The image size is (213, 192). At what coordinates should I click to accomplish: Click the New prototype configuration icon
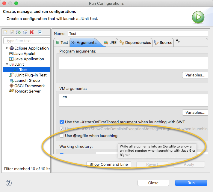pyautogui.click(x=12, y=32)
